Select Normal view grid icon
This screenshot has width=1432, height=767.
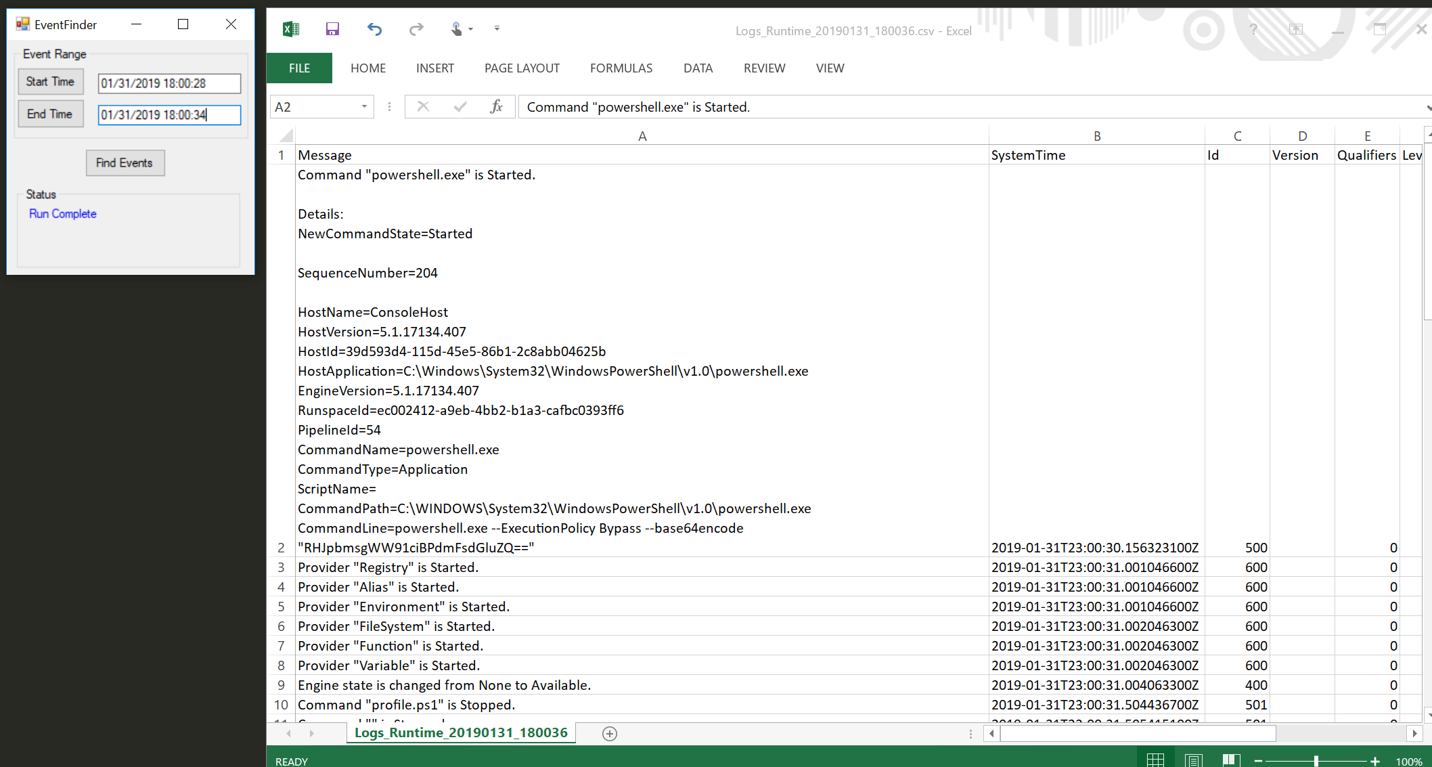coord(1155,760)
